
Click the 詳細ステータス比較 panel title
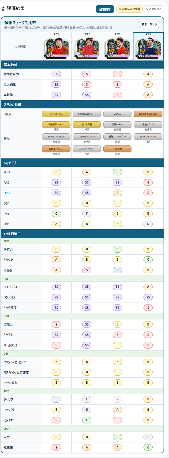point(20,22)
